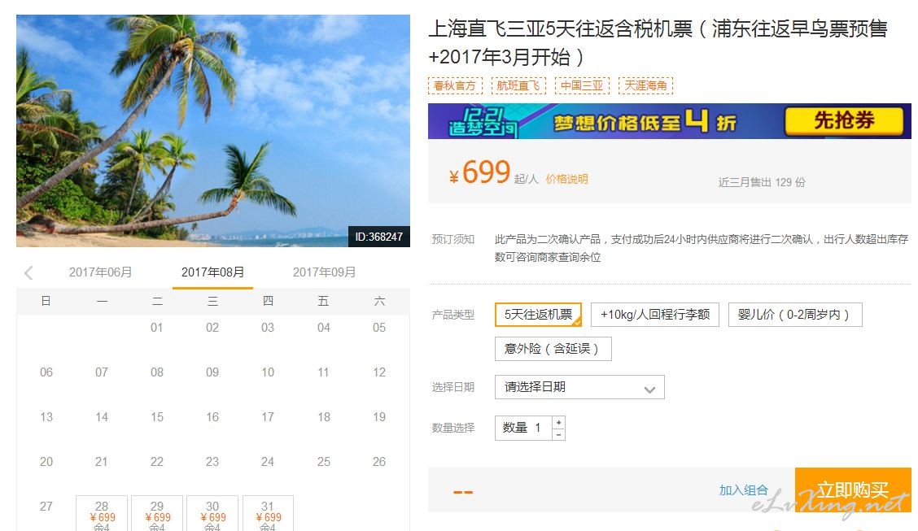Decrease quantity with the minus stepper
Image resolution: width=918 pixels, height=531 pixels.
(559, 434)
